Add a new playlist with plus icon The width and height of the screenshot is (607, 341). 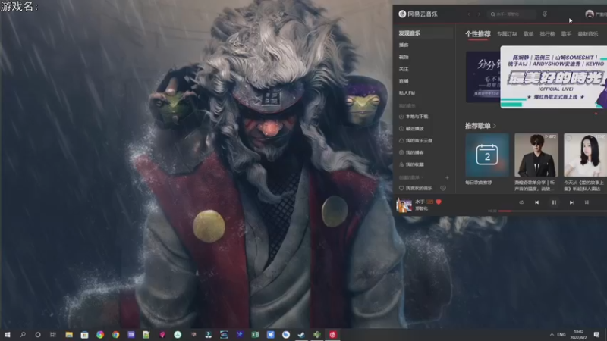point(447,177)
